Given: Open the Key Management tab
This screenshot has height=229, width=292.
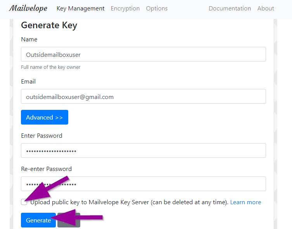Looking at the screenshot, I should (x=80, y=9).
